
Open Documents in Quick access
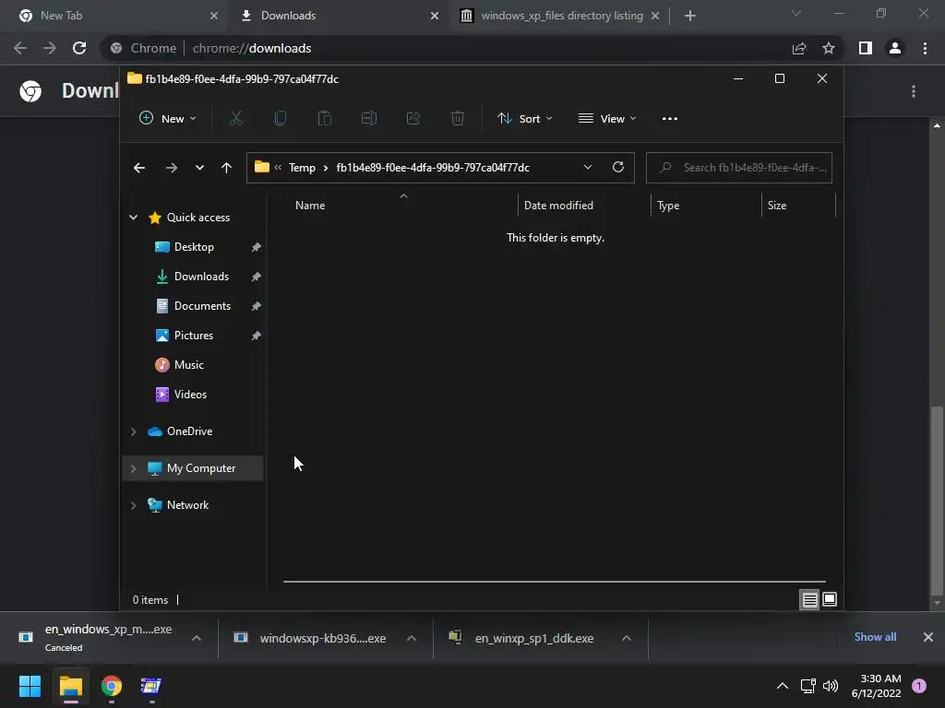[x=202, y=306]
